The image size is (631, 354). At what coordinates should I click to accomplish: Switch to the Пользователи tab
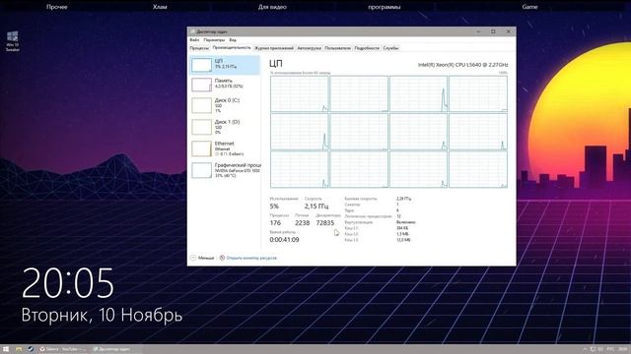point(337,48)
